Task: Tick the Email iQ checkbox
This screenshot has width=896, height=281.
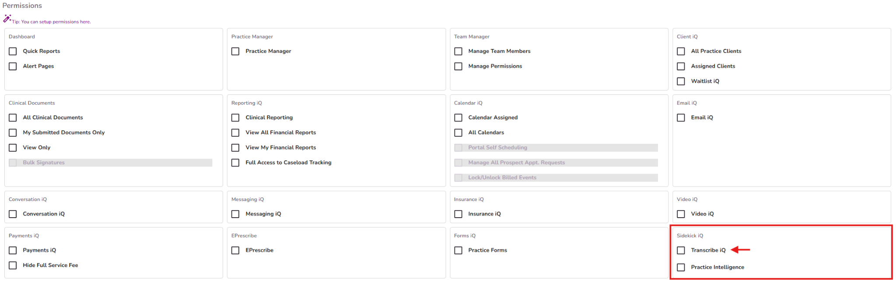Action: (x=681, y=118)
